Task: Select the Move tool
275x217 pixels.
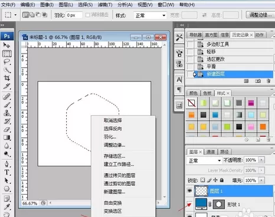Action: click(6, 45)
